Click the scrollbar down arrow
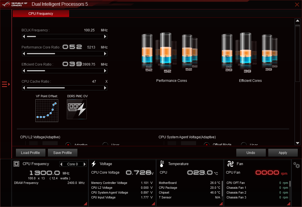 (297, 143)
